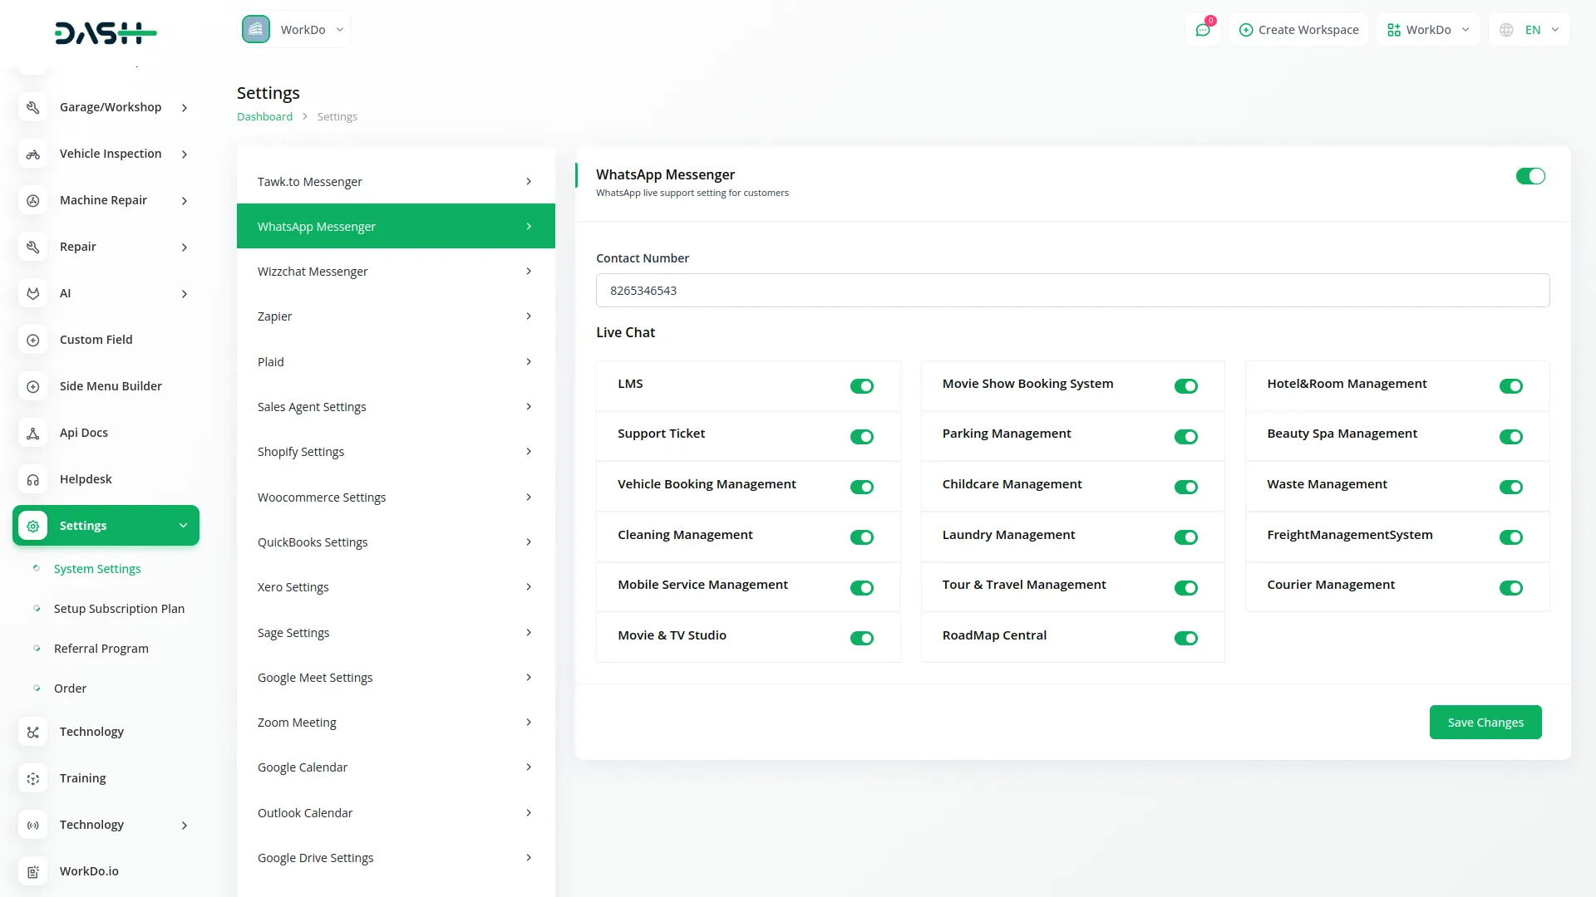
Task: Click the Garage/Workshop wrench icon
Action: [x=33, y=107]
